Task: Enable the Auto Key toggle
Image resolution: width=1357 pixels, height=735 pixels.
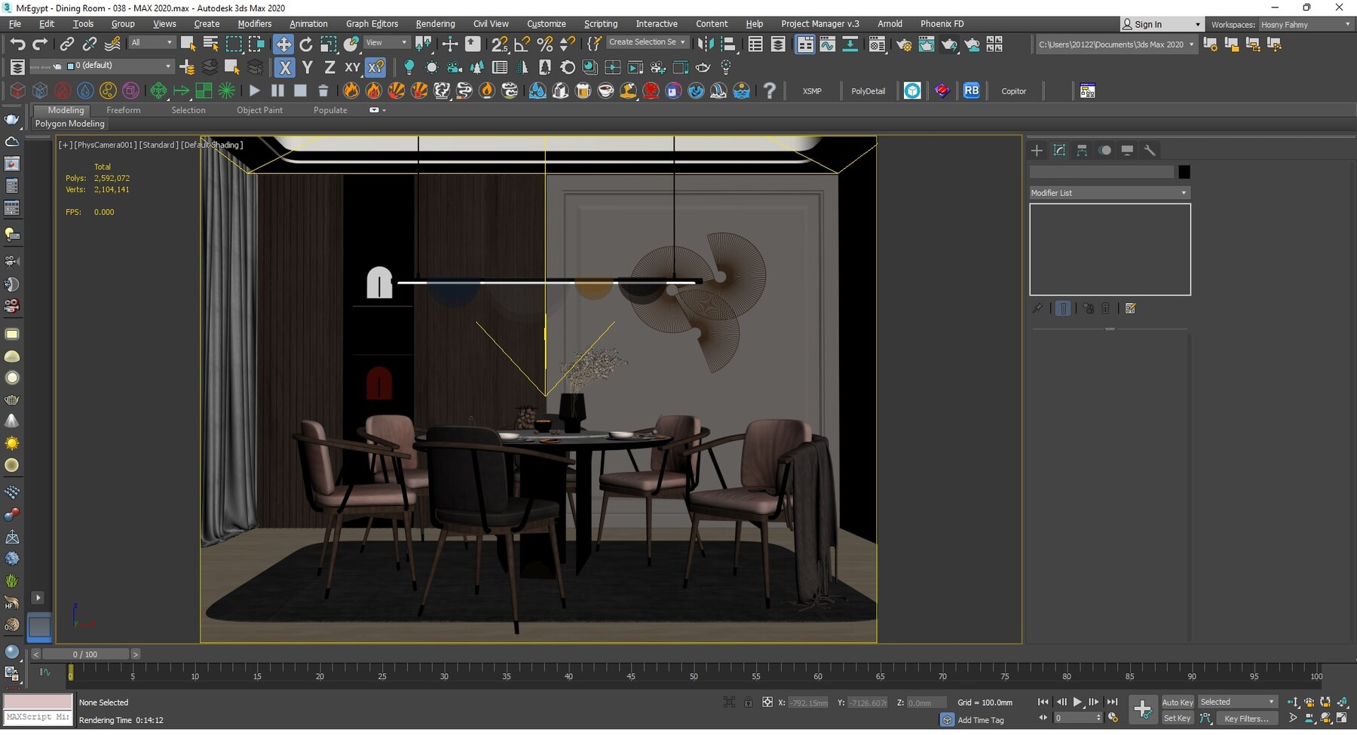Action: tap(1177, 702)
